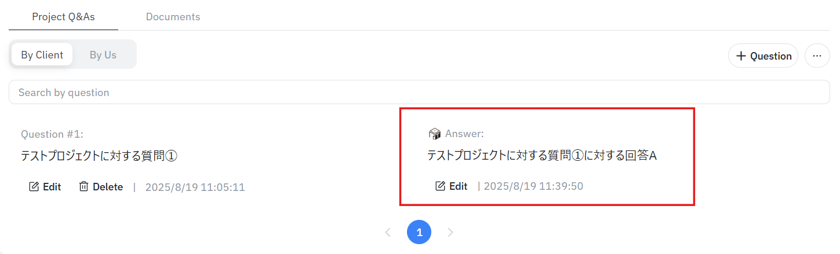Image resolution: width=840 pixels, height=254 pixels.
Task: Select the By Client toggle
Action: [42, 55]
